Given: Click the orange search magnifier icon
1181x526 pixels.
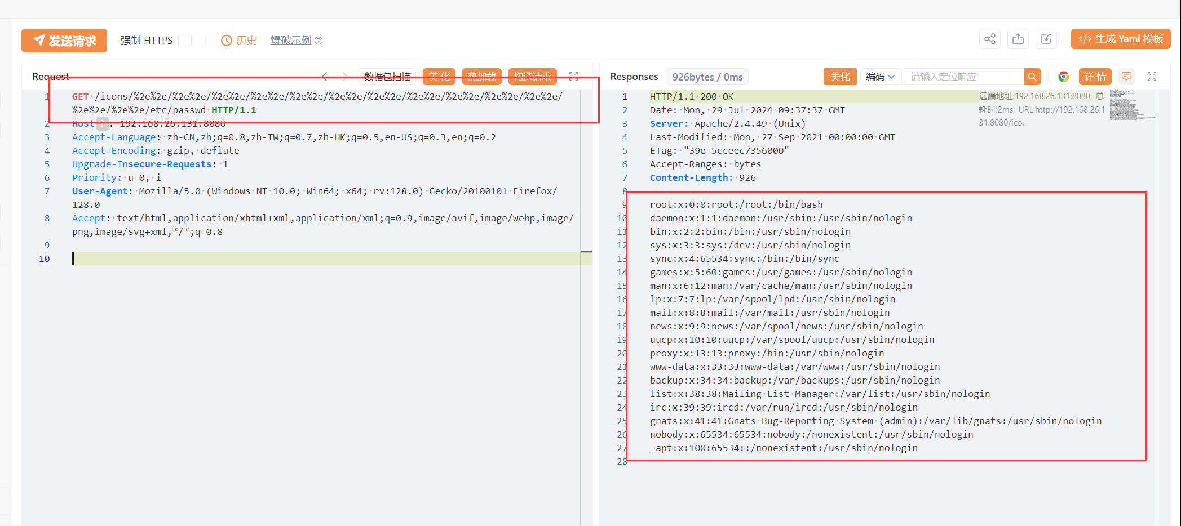Looking at the screenshot, I should click(x=1032, y=77).
